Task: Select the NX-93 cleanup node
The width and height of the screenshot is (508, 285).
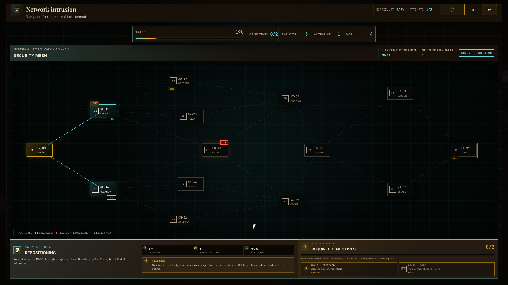Action: (x=400, y=189)
